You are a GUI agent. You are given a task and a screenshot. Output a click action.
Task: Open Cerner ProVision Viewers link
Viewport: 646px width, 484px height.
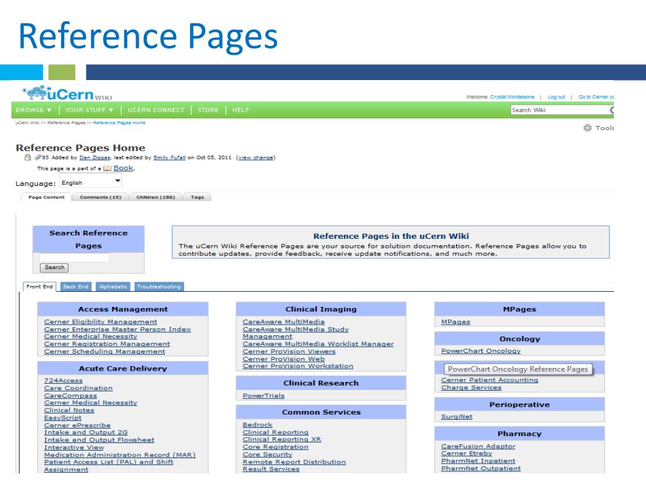click(x=289, y=352)
